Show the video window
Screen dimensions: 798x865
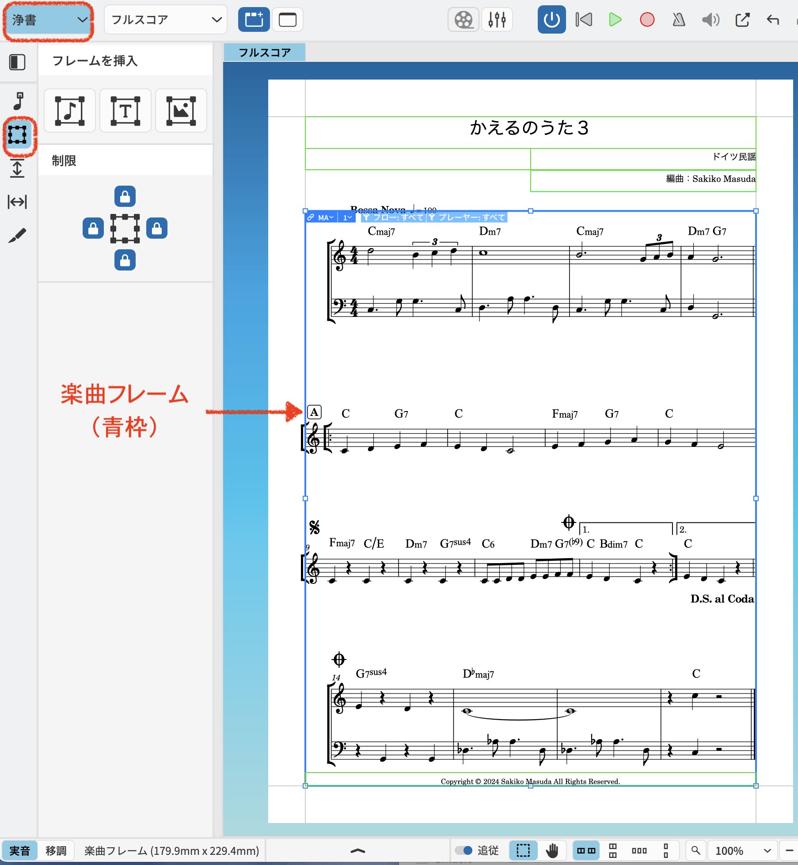(464, 20)
